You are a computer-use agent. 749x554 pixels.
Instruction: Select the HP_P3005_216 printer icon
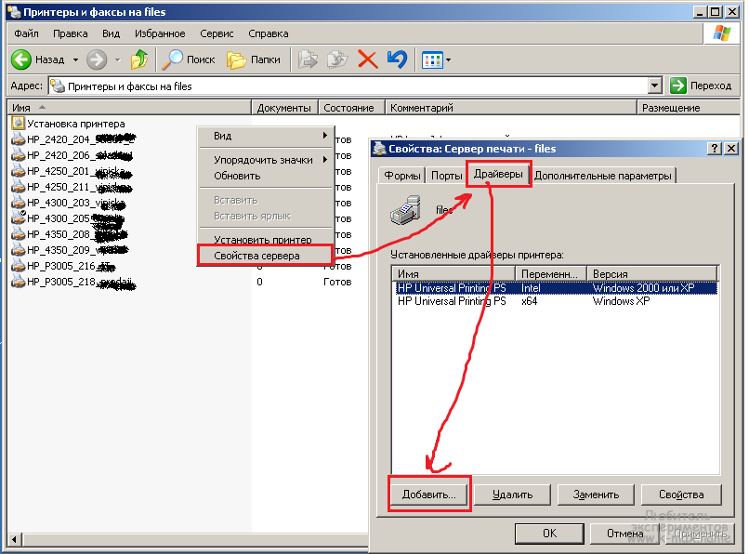[x=19, y=266]
